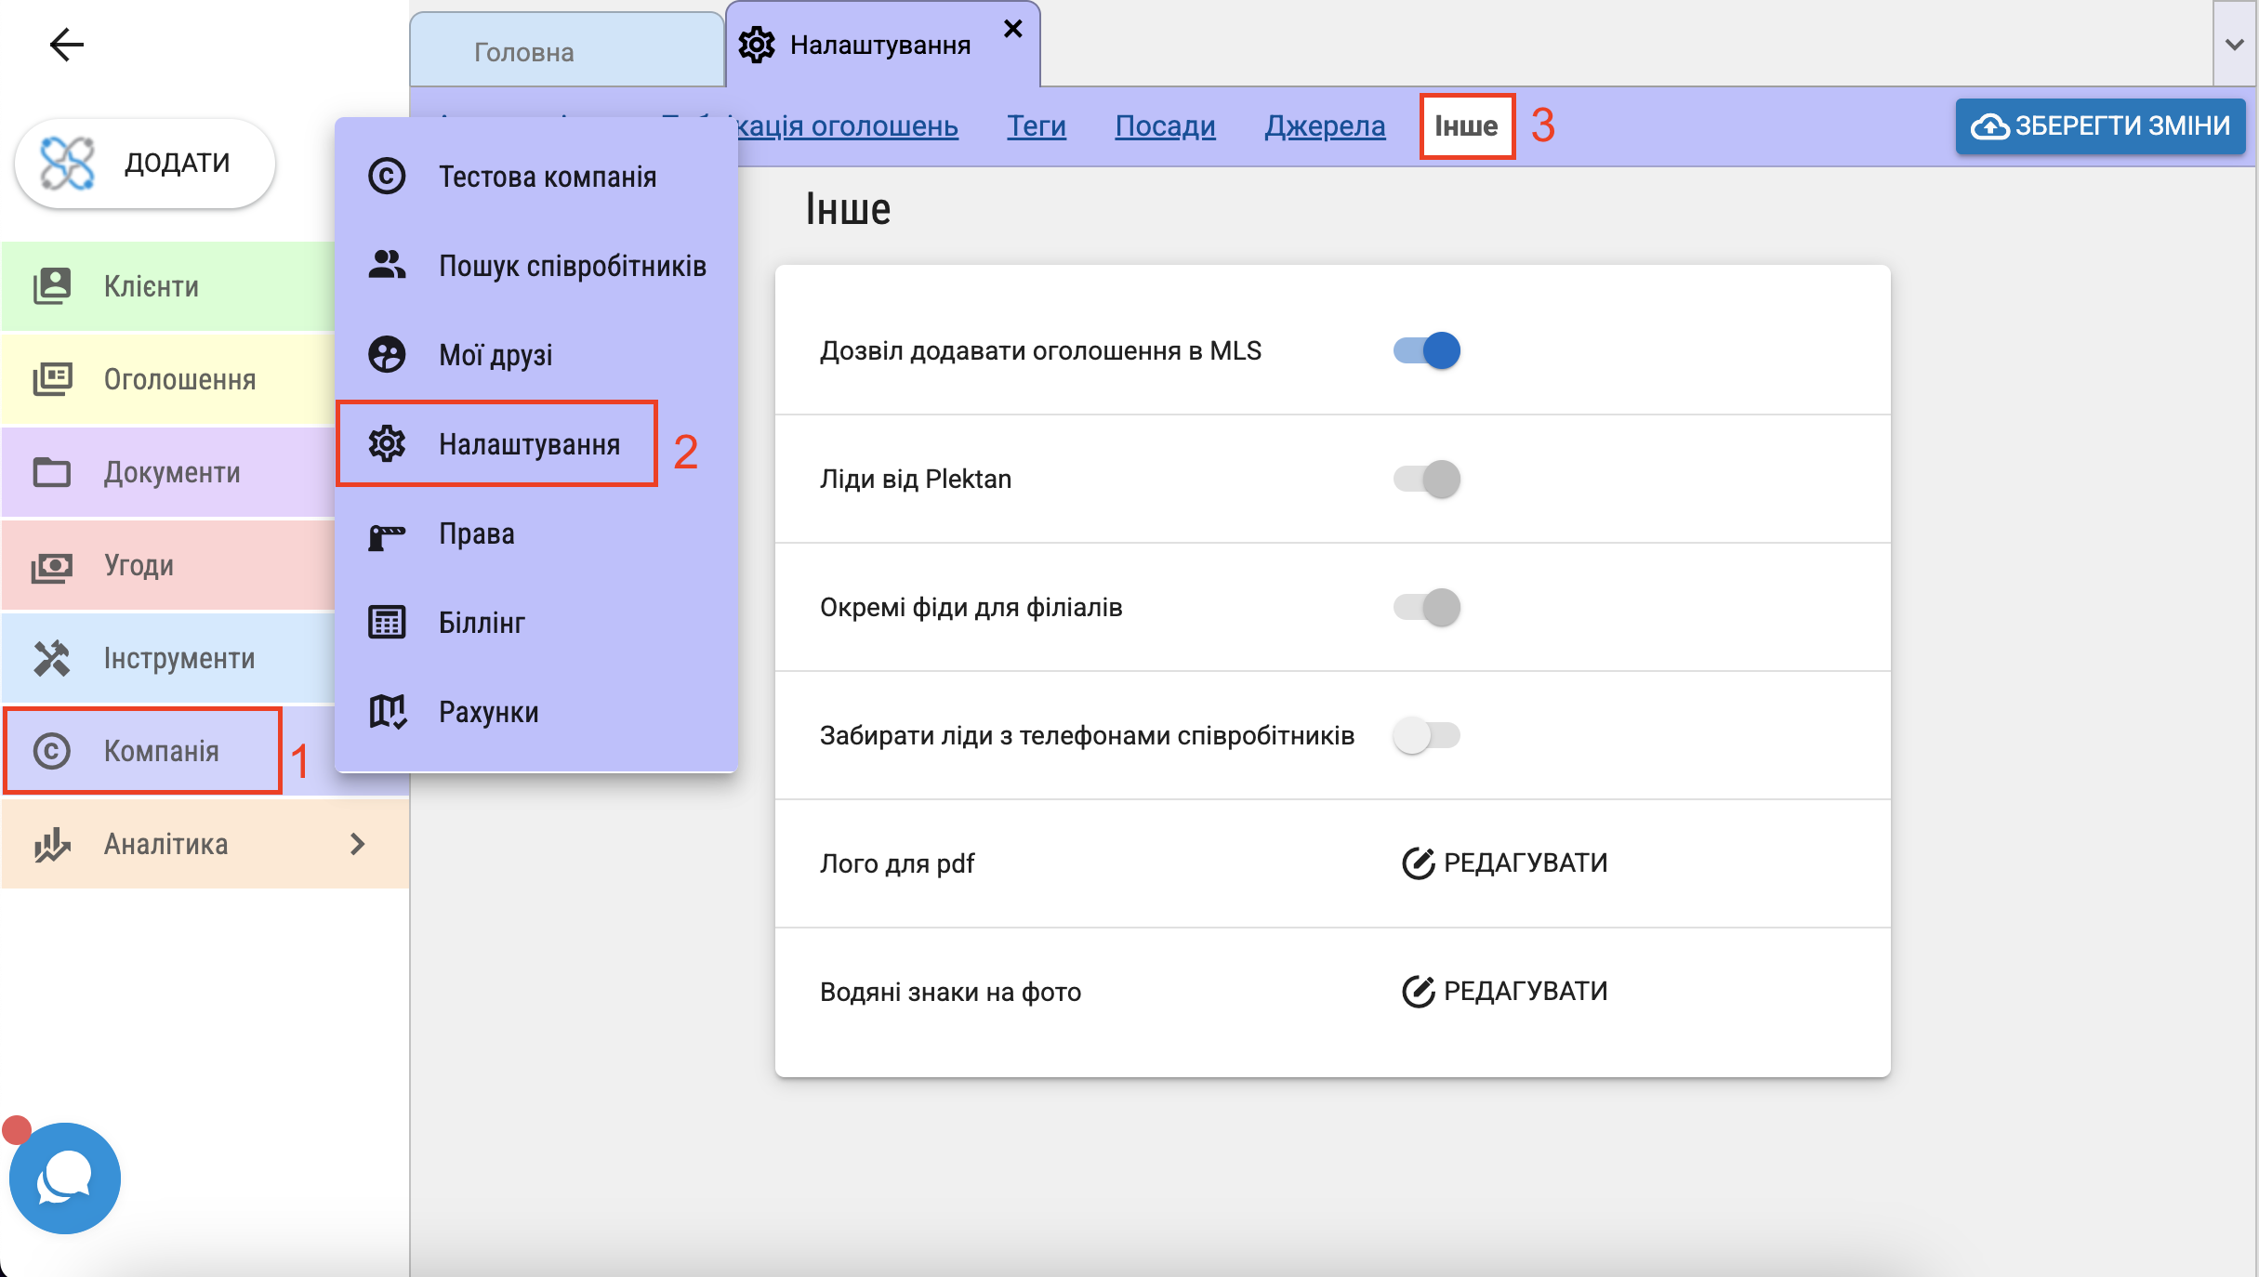Select the Інше settings section
Image resolution: width=2259 pixels, height=1277 pixels.
[x=1467, y=125]
